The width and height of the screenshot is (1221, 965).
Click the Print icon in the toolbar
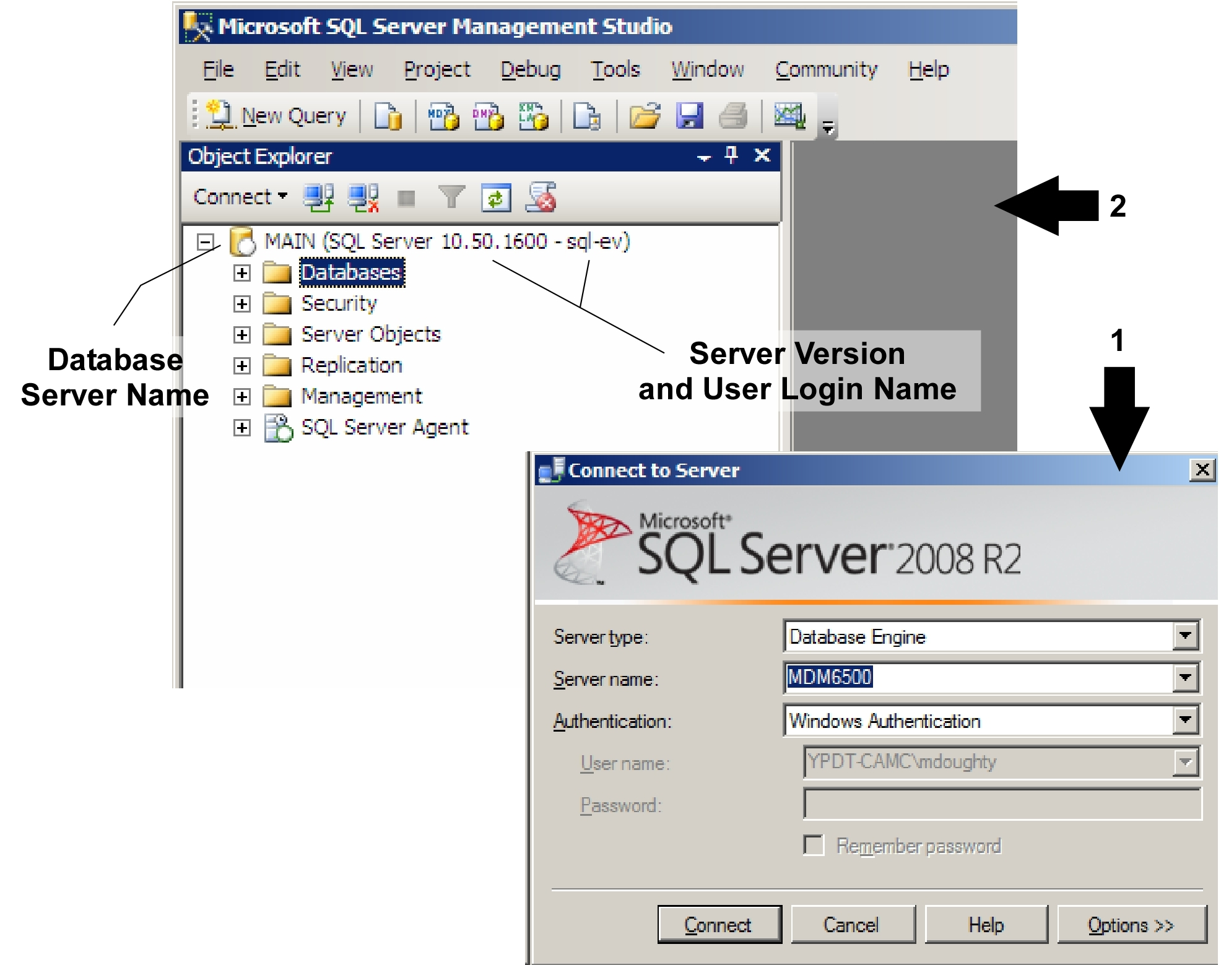click(734, 116)
